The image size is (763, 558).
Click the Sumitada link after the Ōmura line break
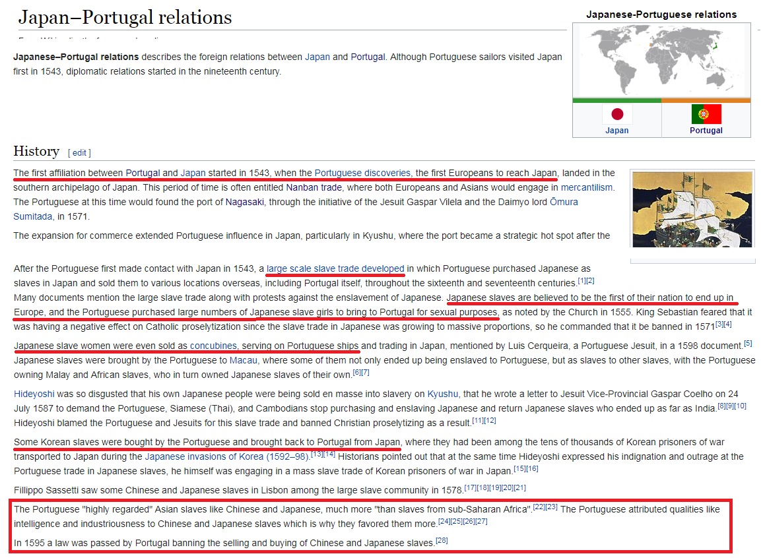(32, 217)
